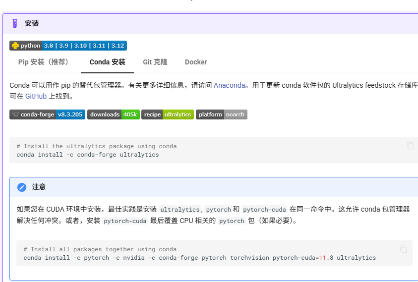Click the conda-forge anvil logo in badge

point(15,114)
